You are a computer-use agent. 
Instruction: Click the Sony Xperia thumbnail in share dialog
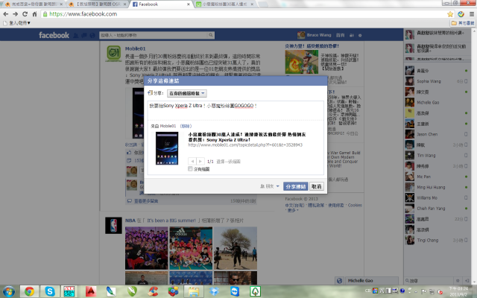coord(167,148)
